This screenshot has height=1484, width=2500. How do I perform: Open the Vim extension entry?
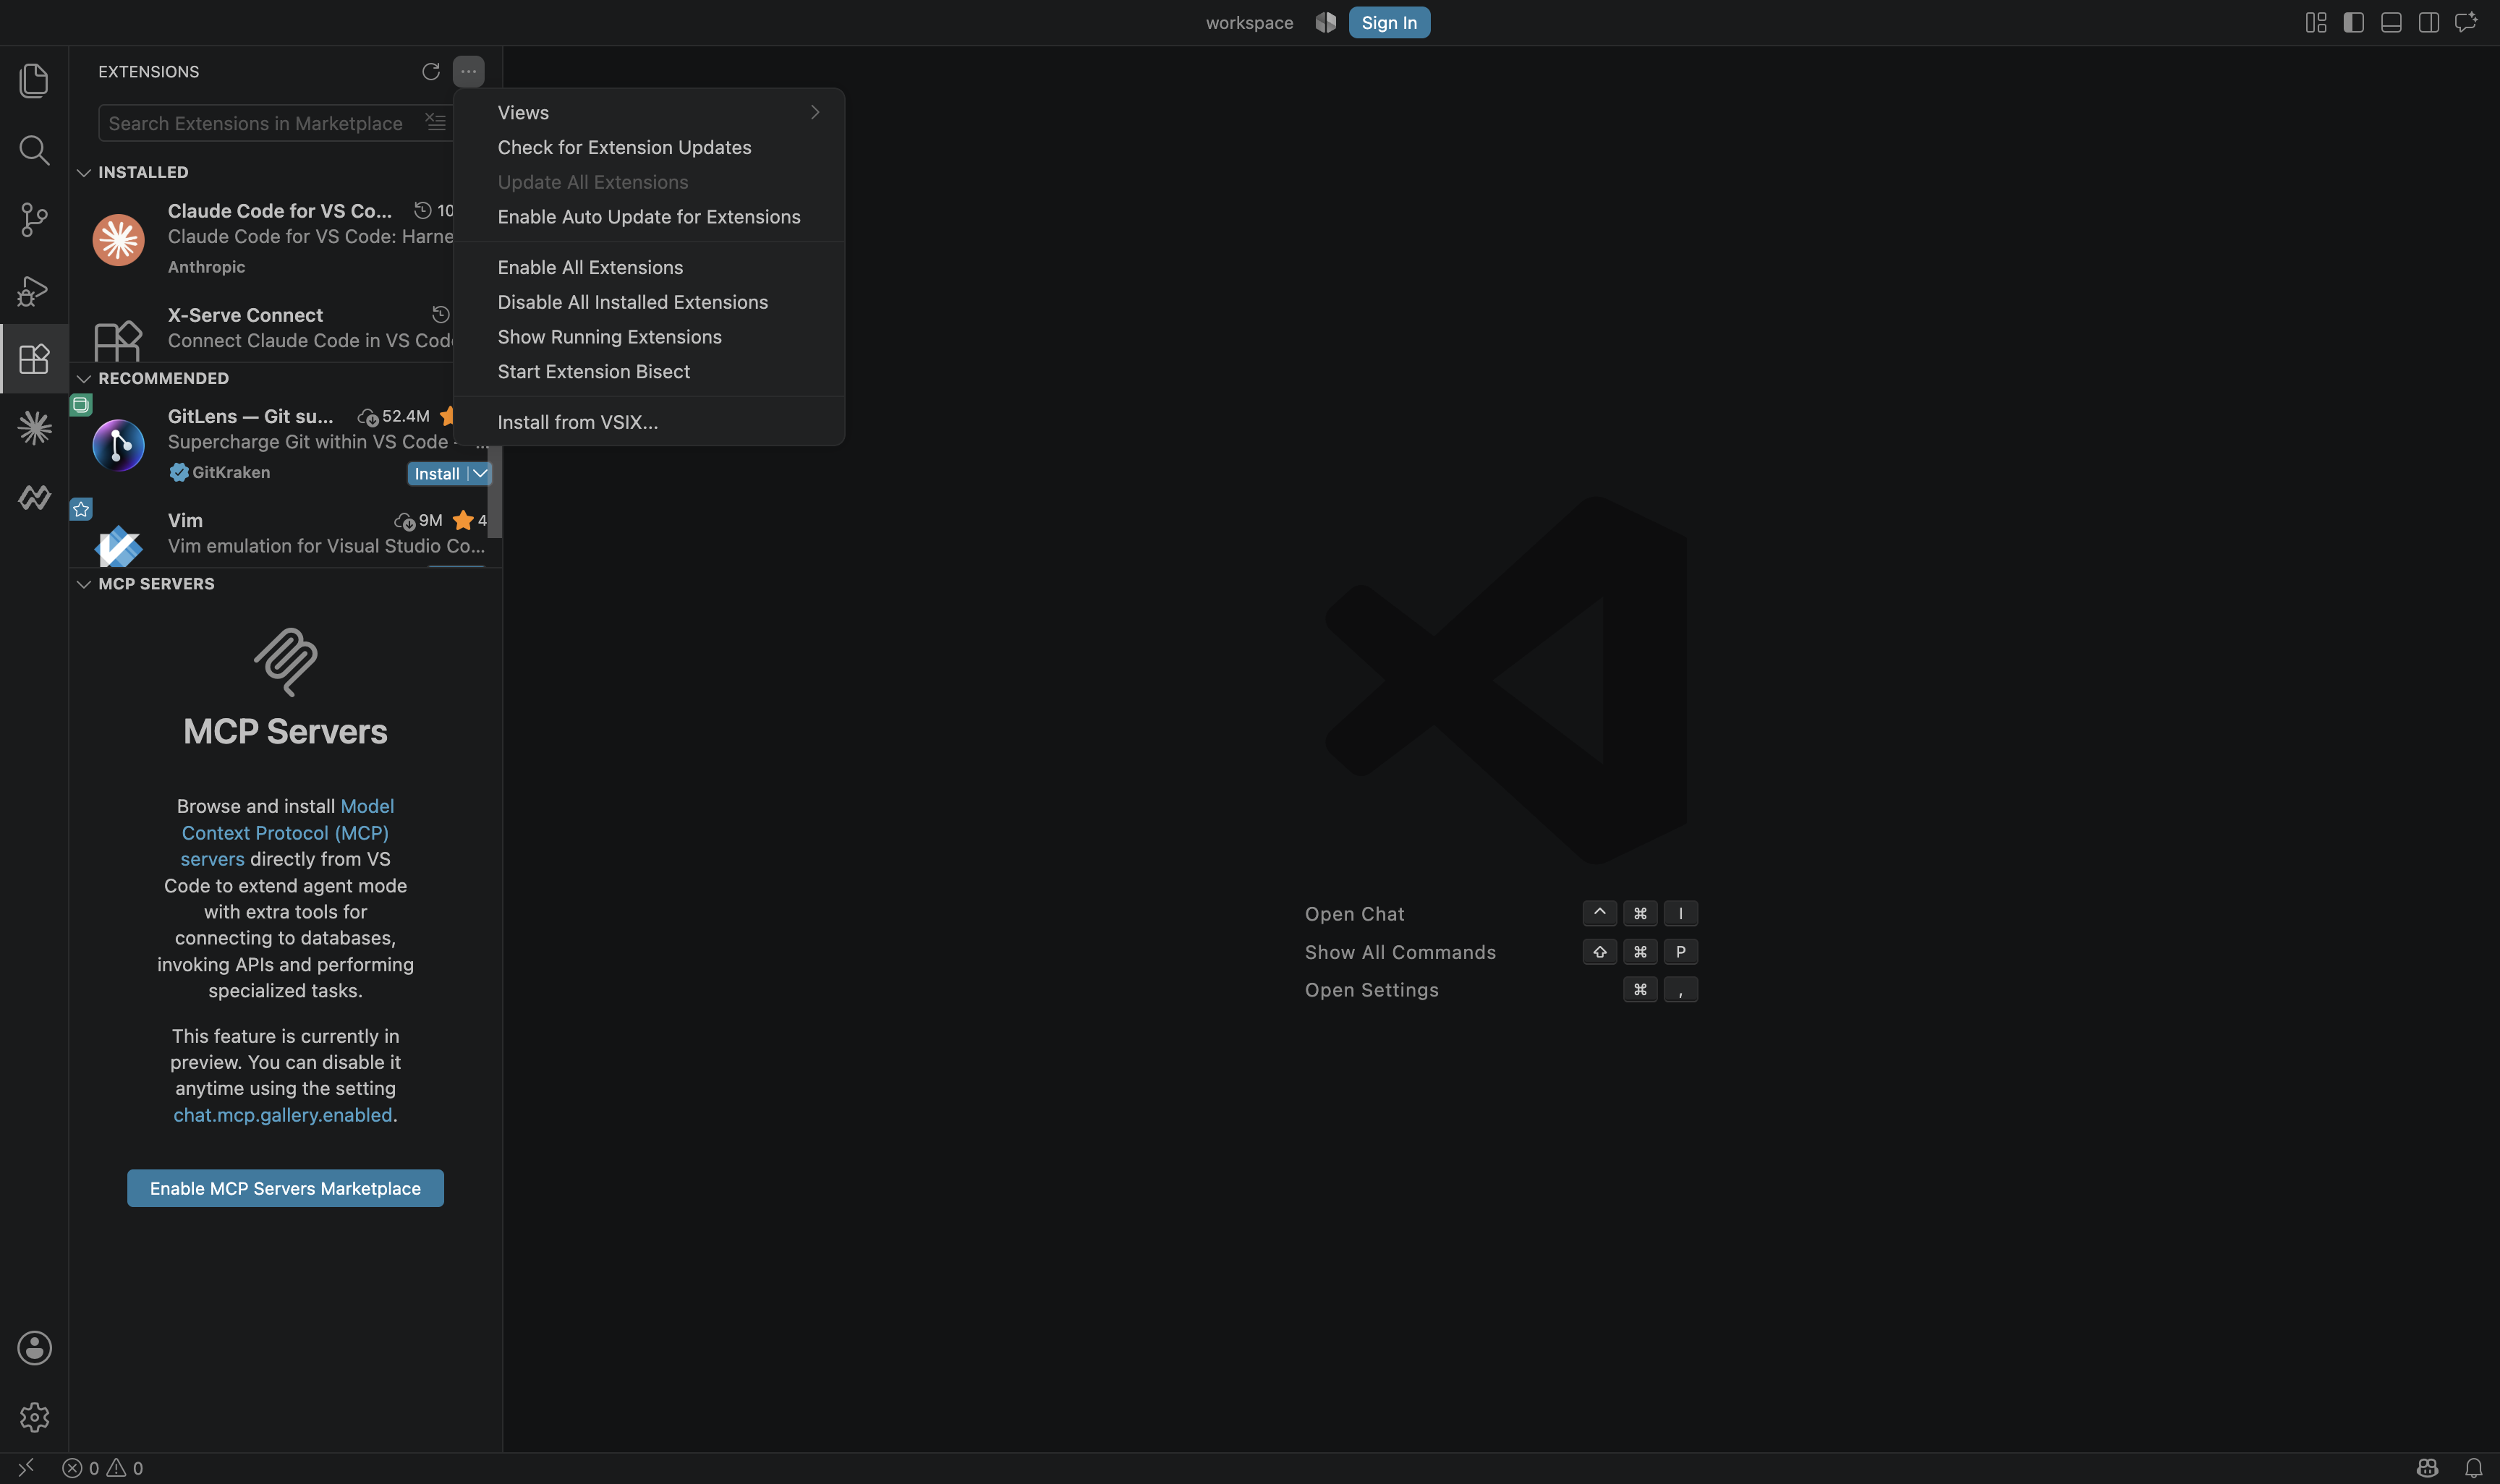285,534
